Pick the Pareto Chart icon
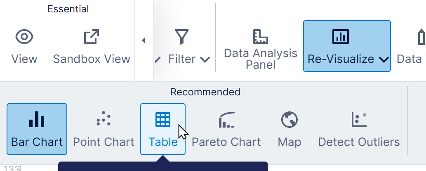This screenshot has width=426, height=171. tap(226, 119)
